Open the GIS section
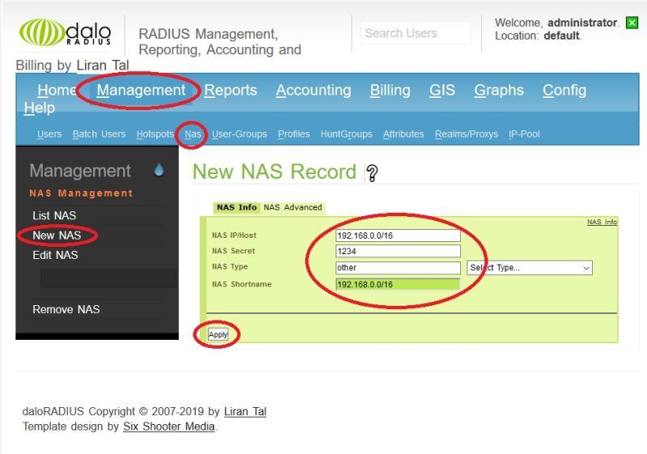This screenshot has width=647, height=454. [442, 90]
